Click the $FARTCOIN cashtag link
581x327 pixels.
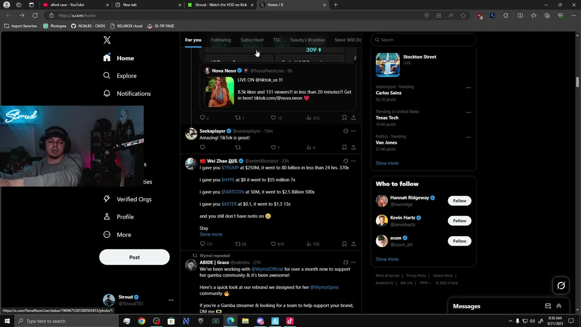(x=233, y=192)
